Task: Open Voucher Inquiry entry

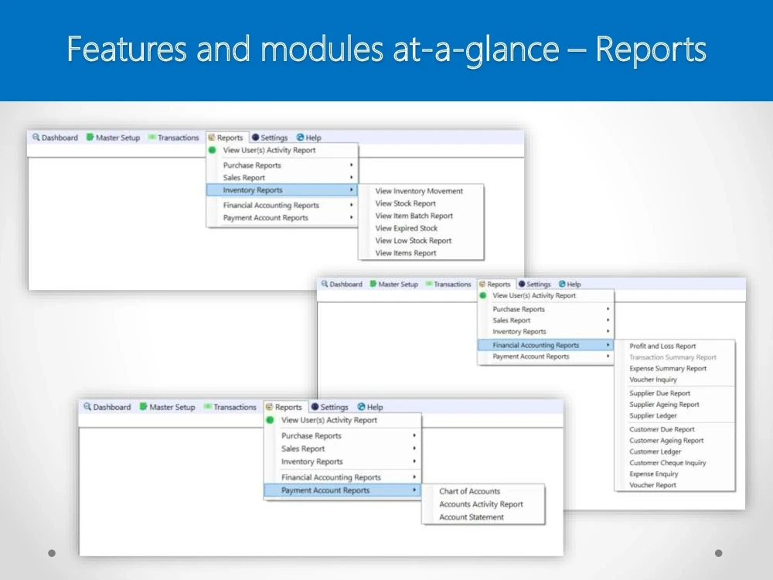Action: coord(652,379)
